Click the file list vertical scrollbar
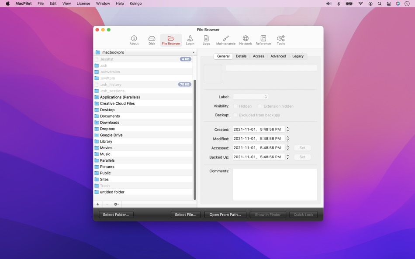 195,140
